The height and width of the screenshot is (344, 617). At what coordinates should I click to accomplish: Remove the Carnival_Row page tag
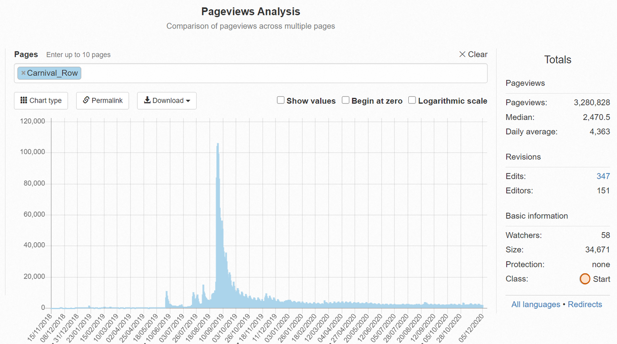23,73
